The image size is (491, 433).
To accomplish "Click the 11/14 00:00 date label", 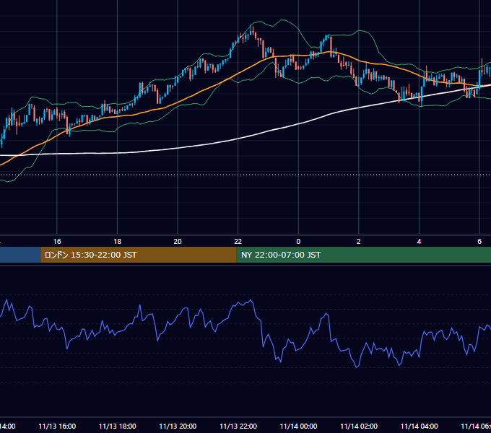I will coord(298,426).
